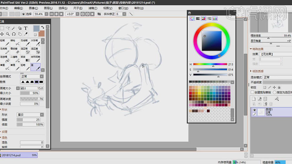Viewport: 292px width, 164px height.
Task: Open the 手抖修正 stabilizer dropdown
Action: click(124, 14)
